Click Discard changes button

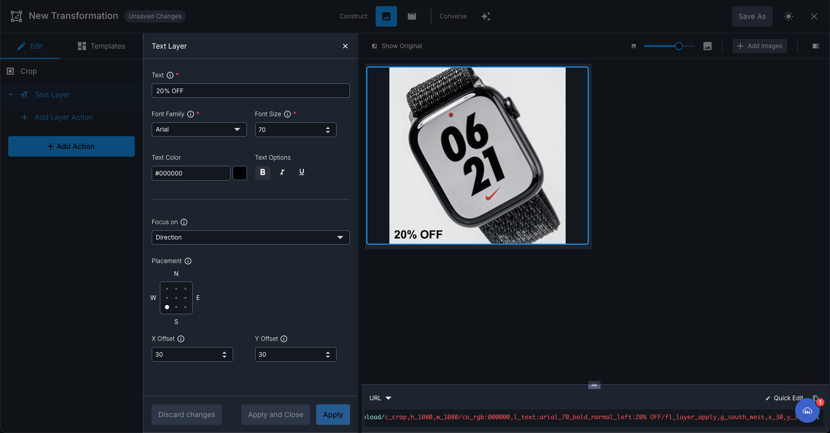(186, 415)
